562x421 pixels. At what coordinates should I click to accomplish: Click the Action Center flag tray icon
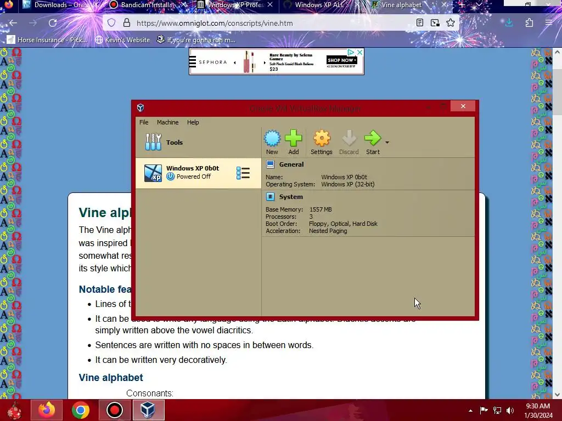[x=484, y=410]
